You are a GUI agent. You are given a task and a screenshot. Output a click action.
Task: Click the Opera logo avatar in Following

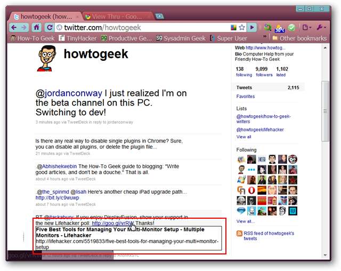click(251, 190)
